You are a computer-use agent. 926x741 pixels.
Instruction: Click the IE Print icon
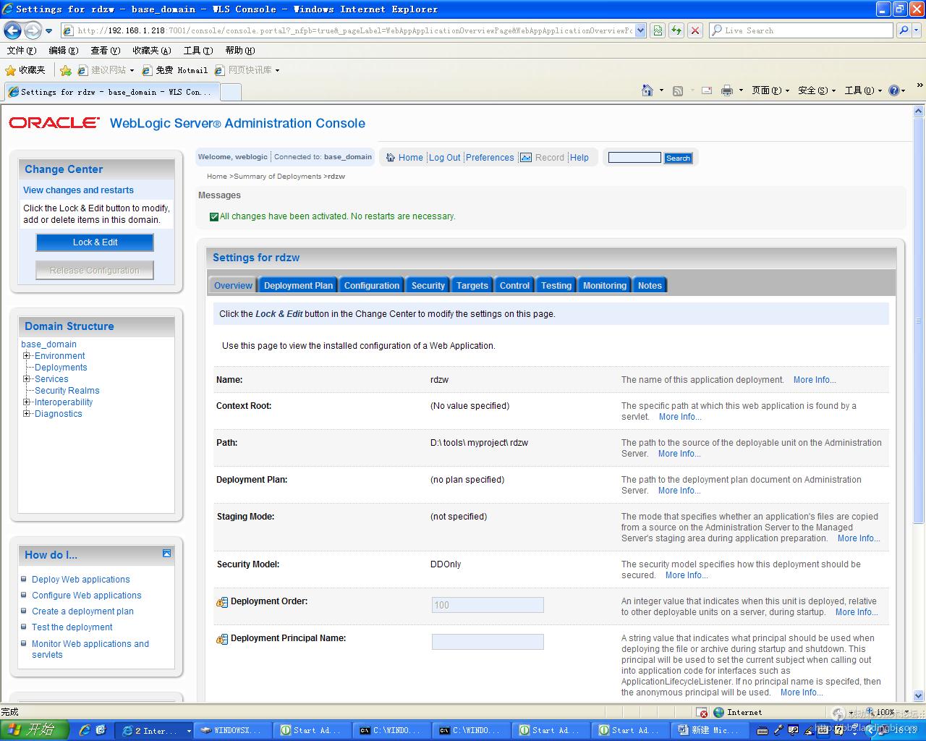point(726,90)
